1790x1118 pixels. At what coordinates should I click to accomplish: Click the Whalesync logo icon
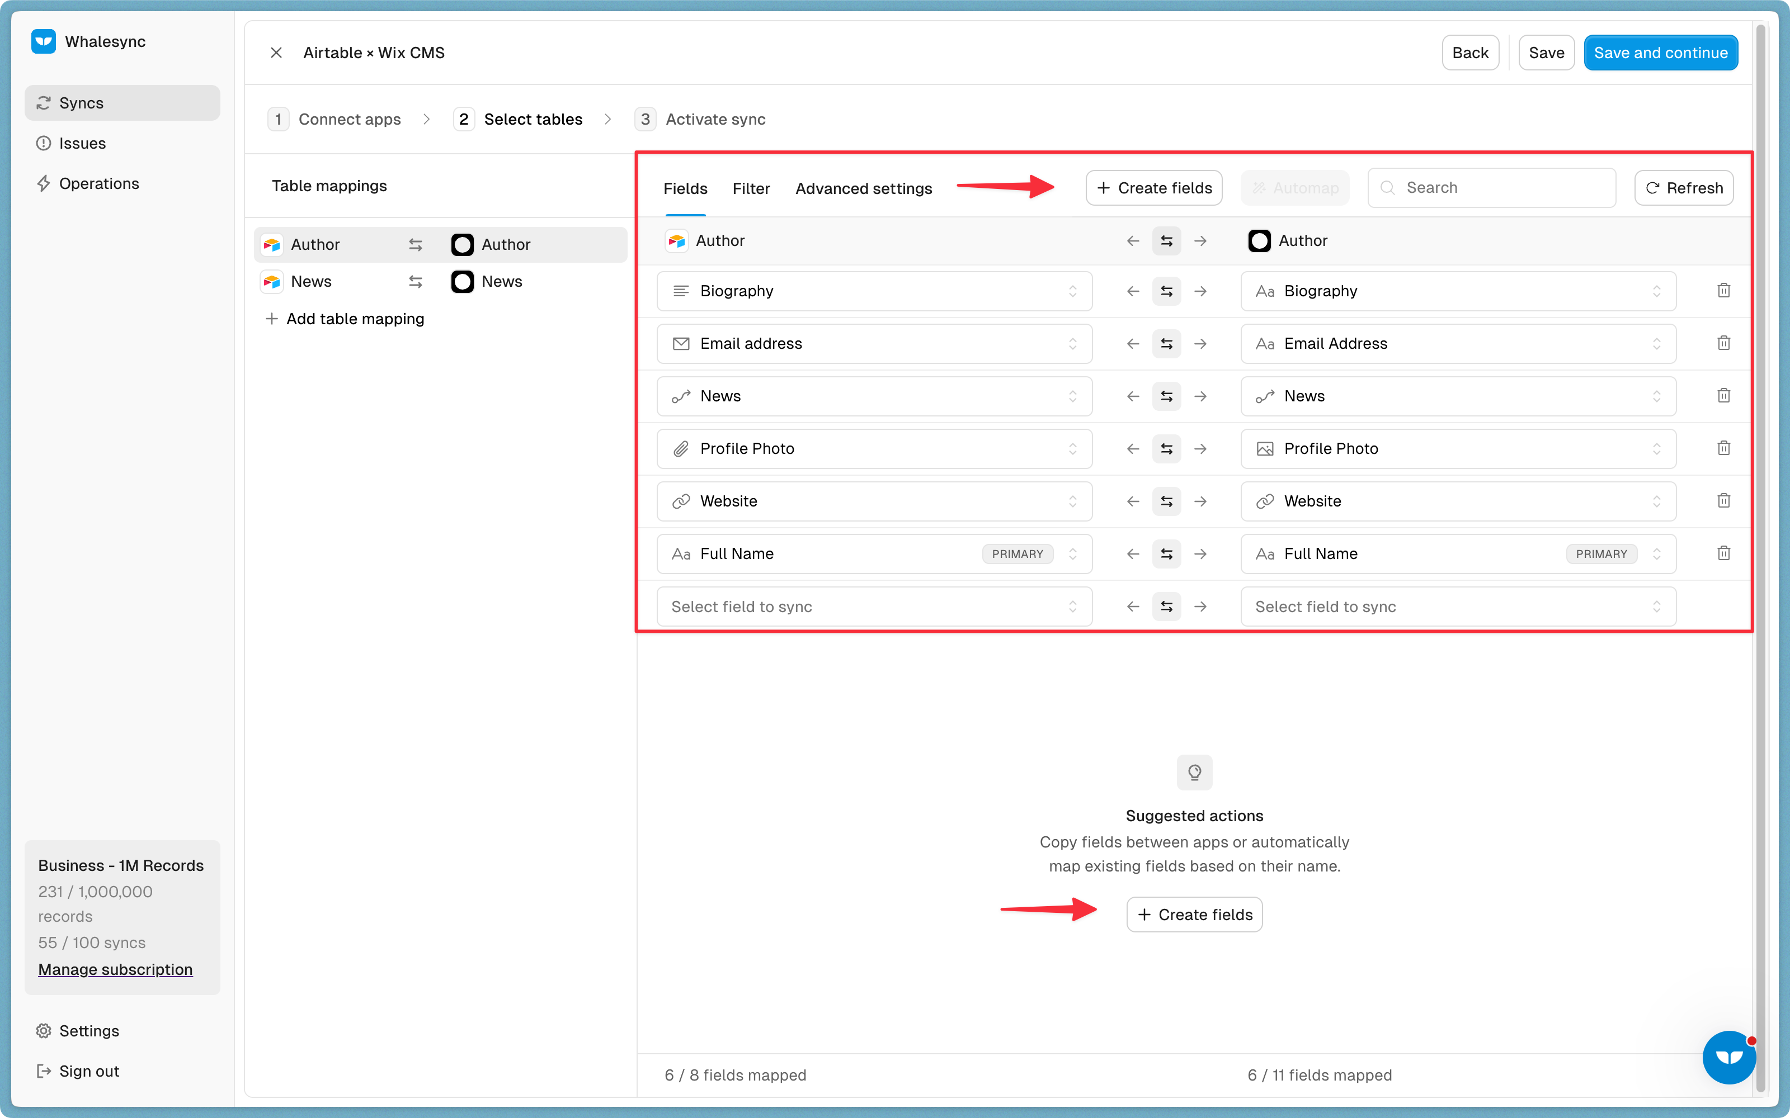[x=44, y=41]
